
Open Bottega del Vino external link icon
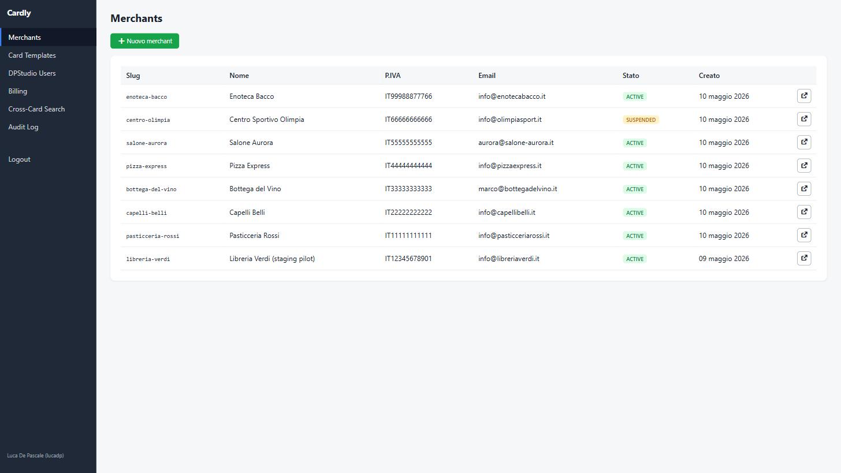(x=804, y=188)
